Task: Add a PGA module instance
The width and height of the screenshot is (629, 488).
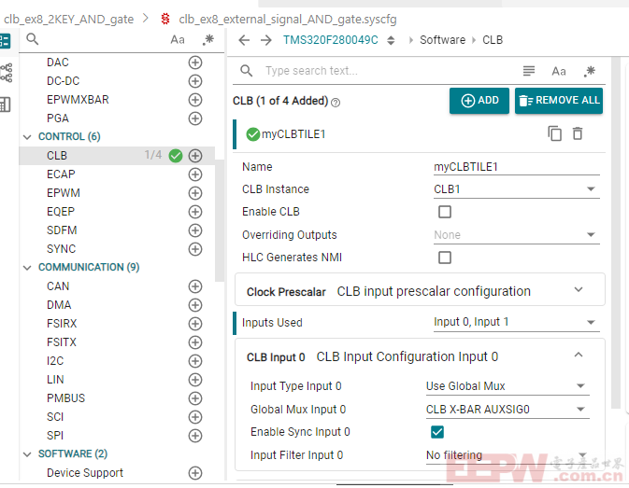Action: [x=195, y=119]
